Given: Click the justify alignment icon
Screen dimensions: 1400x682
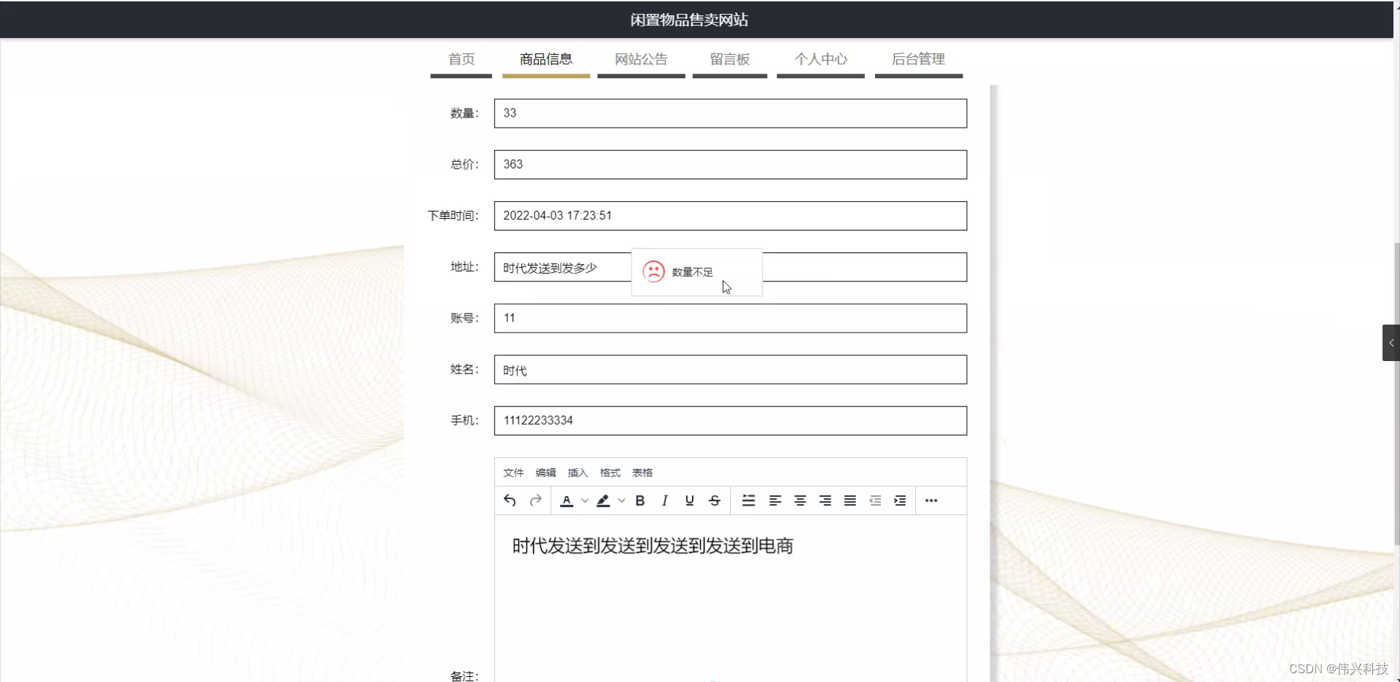Looking at the screenshot, I should pyautogui.click(x=849, y=500).
